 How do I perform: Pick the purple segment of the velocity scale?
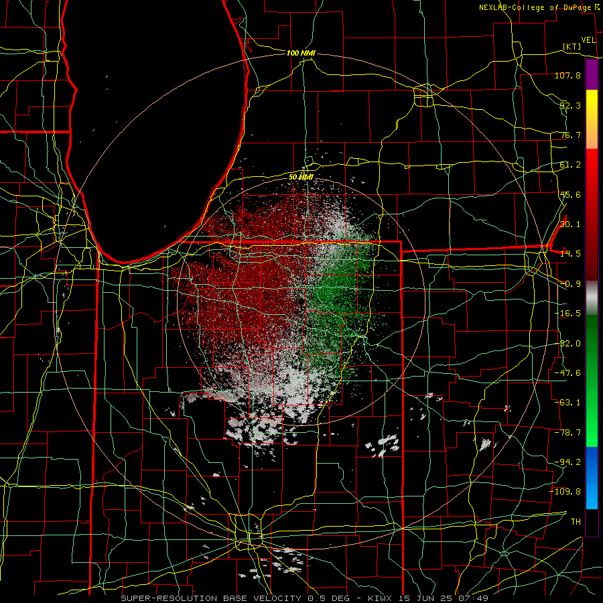592,75
